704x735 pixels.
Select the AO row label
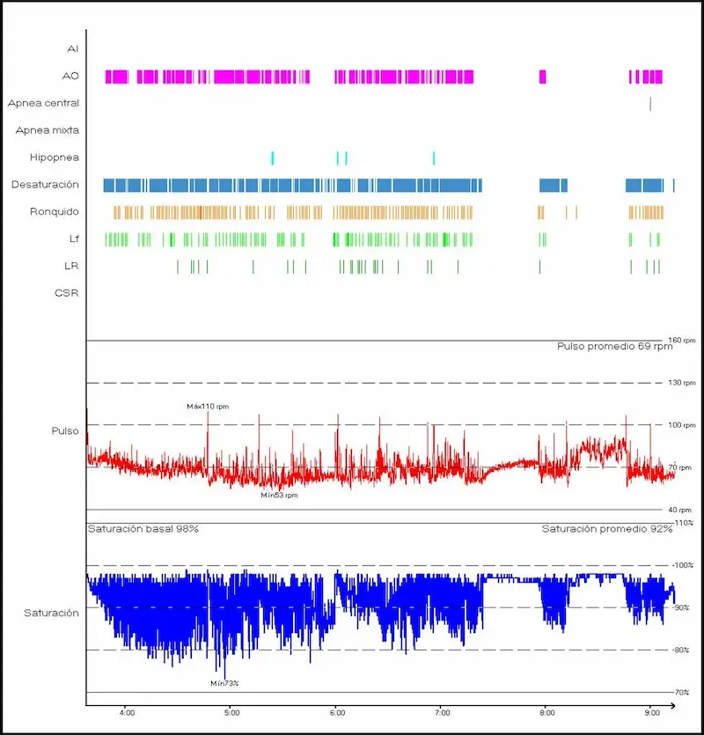[x=70, y=76]
